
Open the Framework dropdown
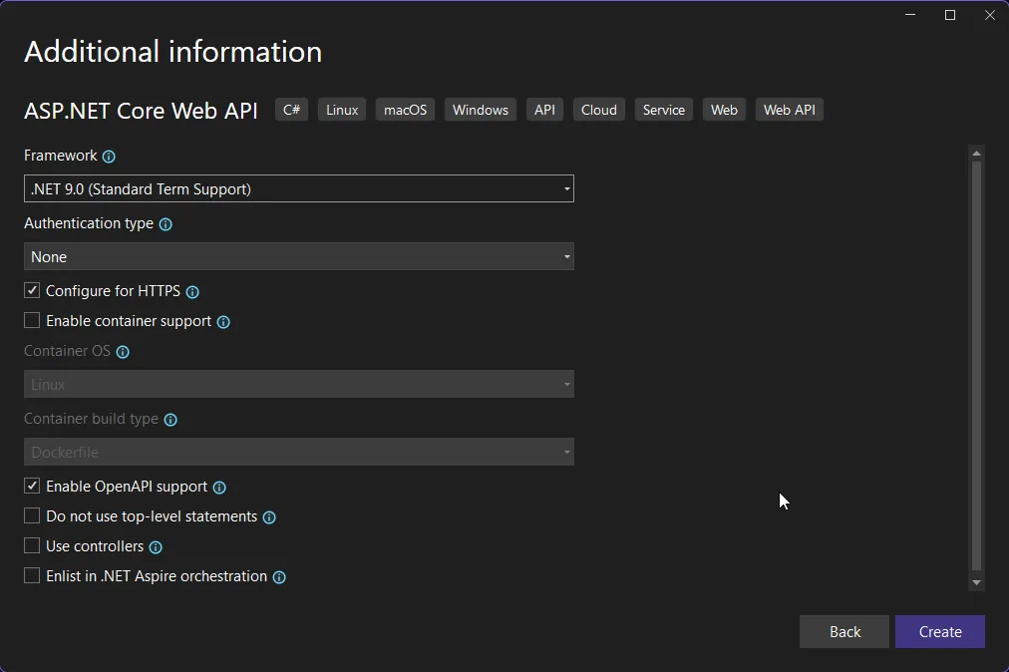pos(298,188)
